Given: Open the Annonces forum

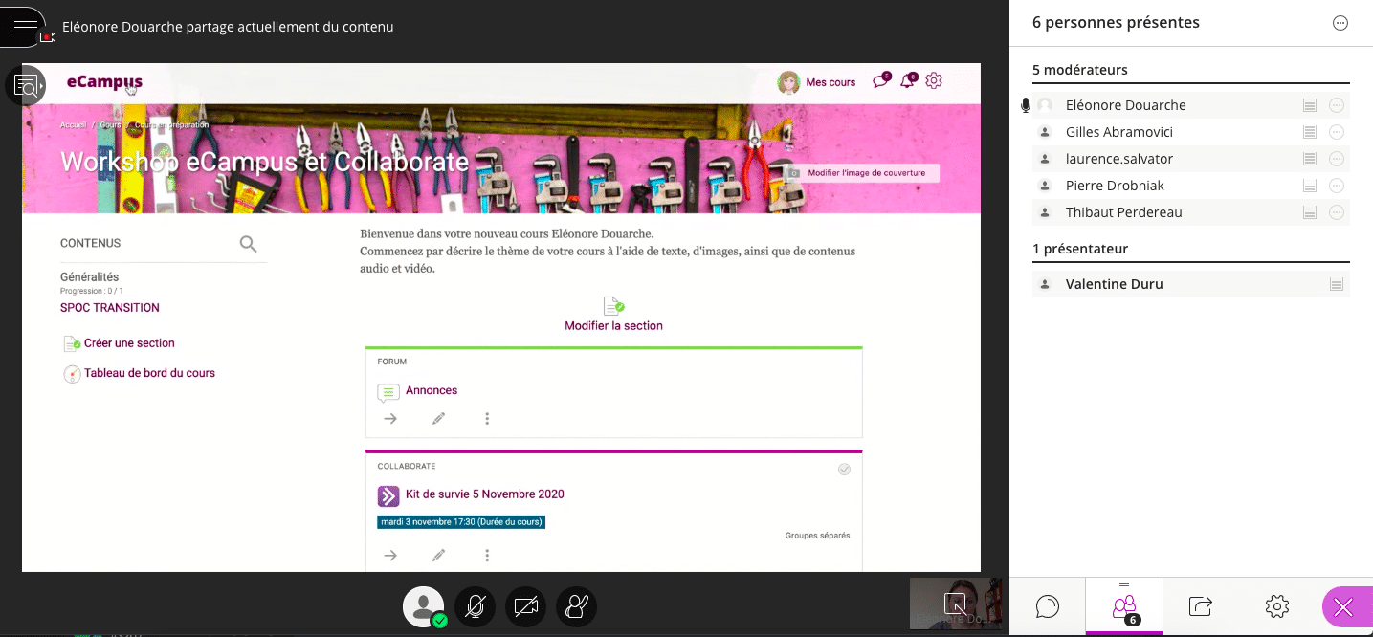Looking at the screenshot, I should click(x=432, y=390).
